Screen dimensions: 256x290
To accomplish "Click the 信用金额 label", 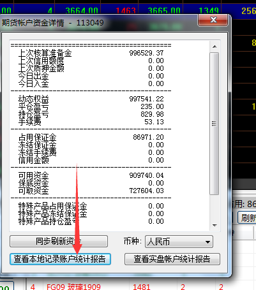I will pos(33,160).
